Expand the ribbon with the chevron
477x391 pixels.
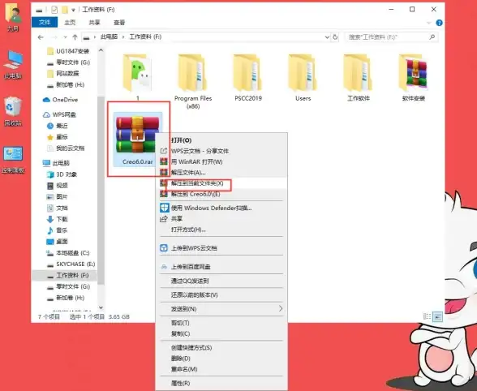429,23
